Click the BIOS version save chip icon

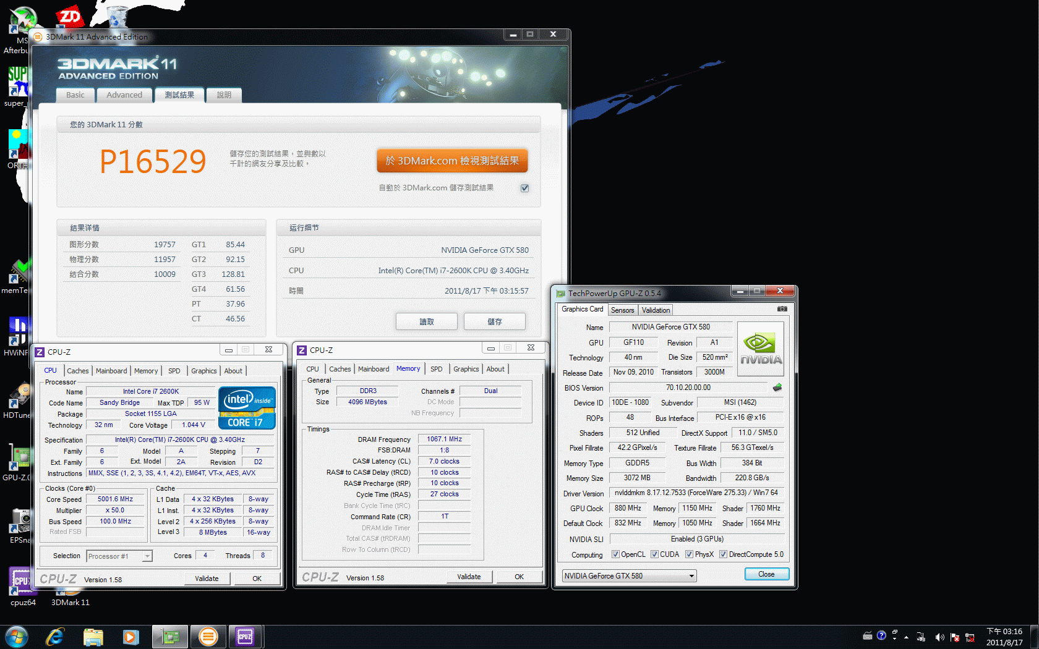(777, 388)
